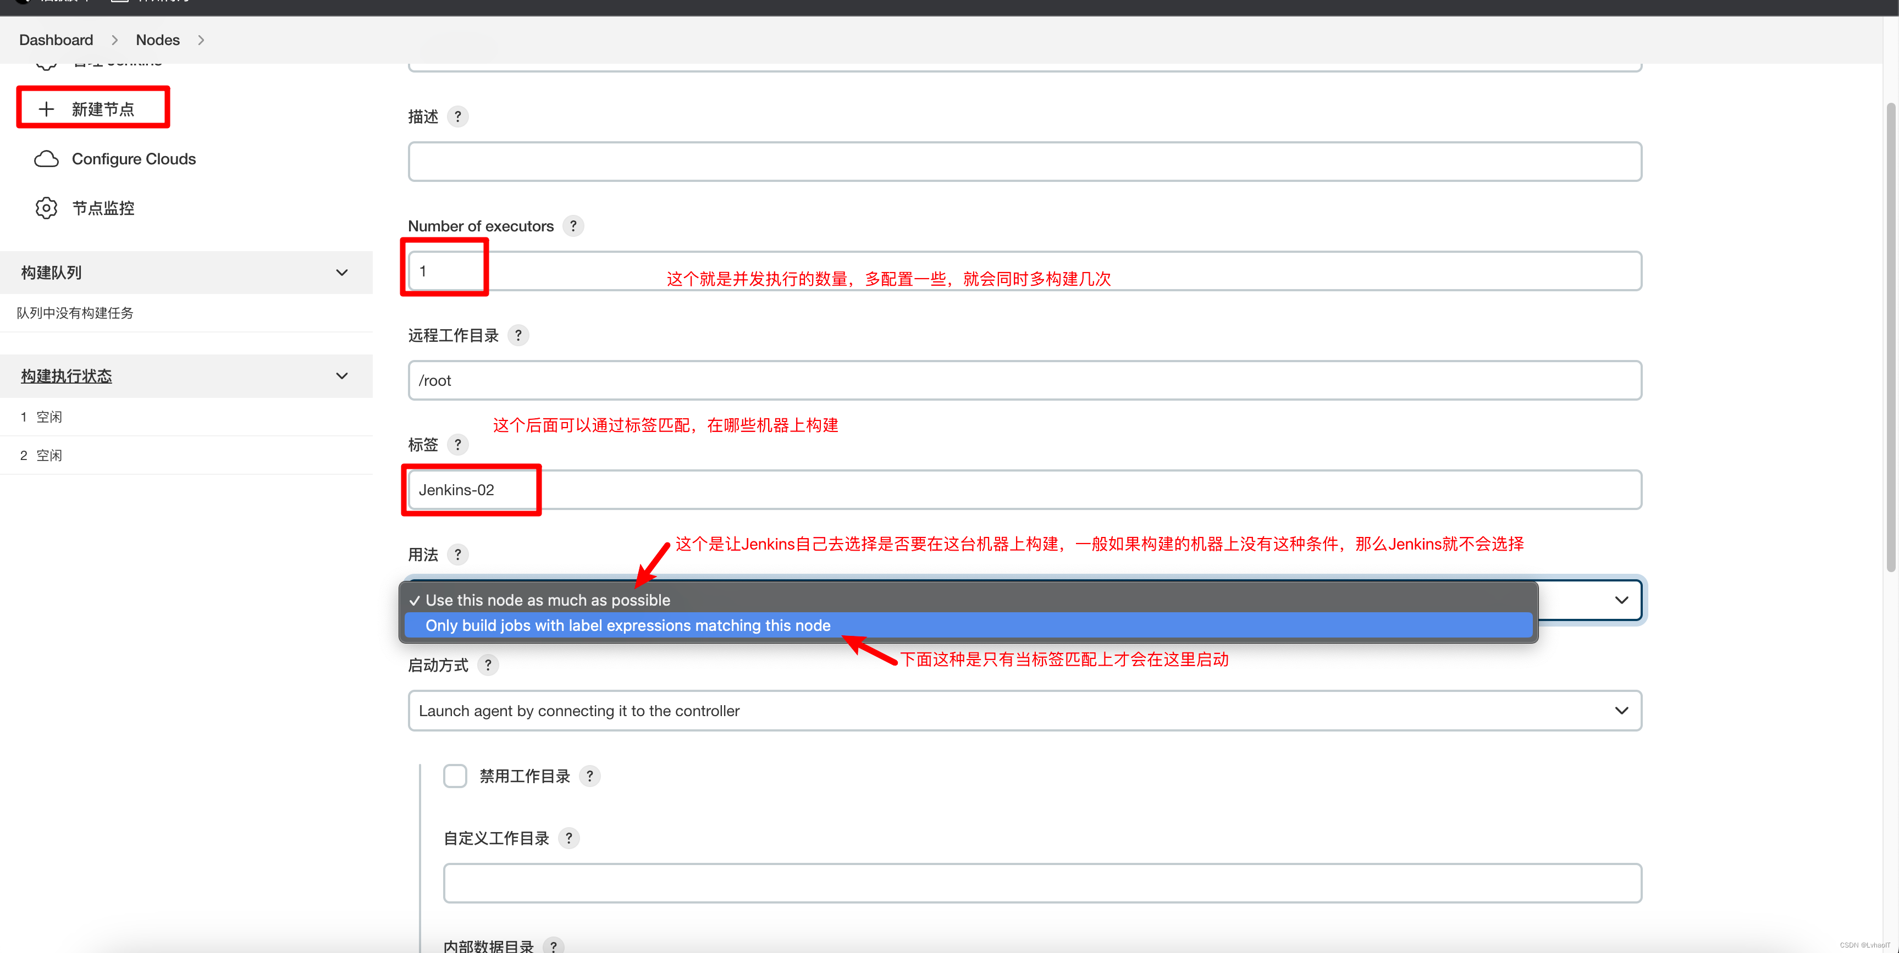Click the 标签 field containing Jenkins-02
Screen dimensions: 1899x953
click(1025, 489)
